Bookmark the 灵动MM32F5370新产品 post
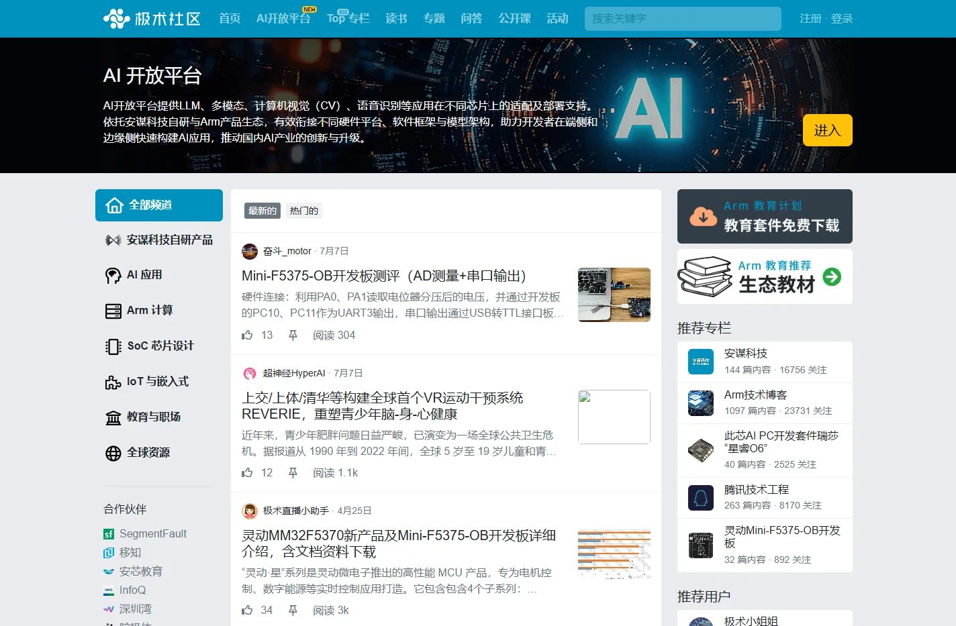956x626 pixels. tap(293, 610)
